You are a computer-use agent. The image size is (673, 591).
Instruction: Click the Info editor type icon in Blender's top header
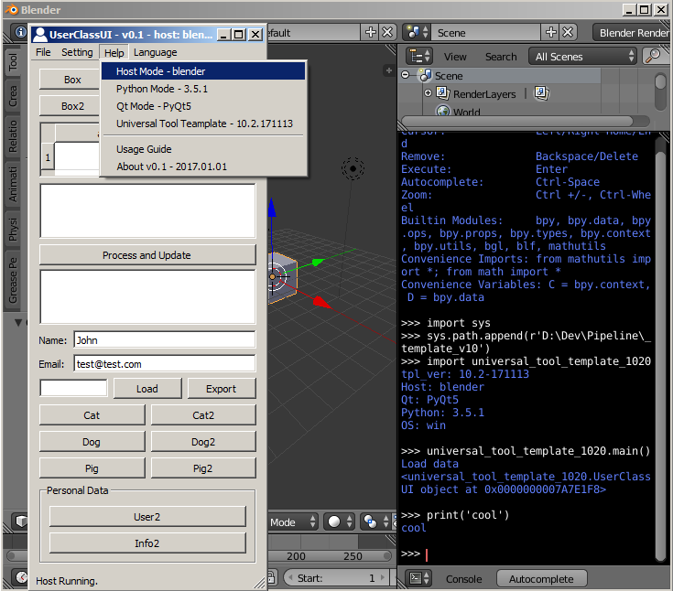pos(20,32)
